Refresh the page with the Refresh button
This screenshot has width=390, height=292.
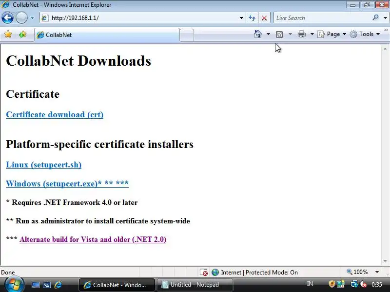252,18
